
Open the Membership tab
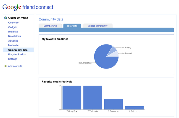click(50, 26)
